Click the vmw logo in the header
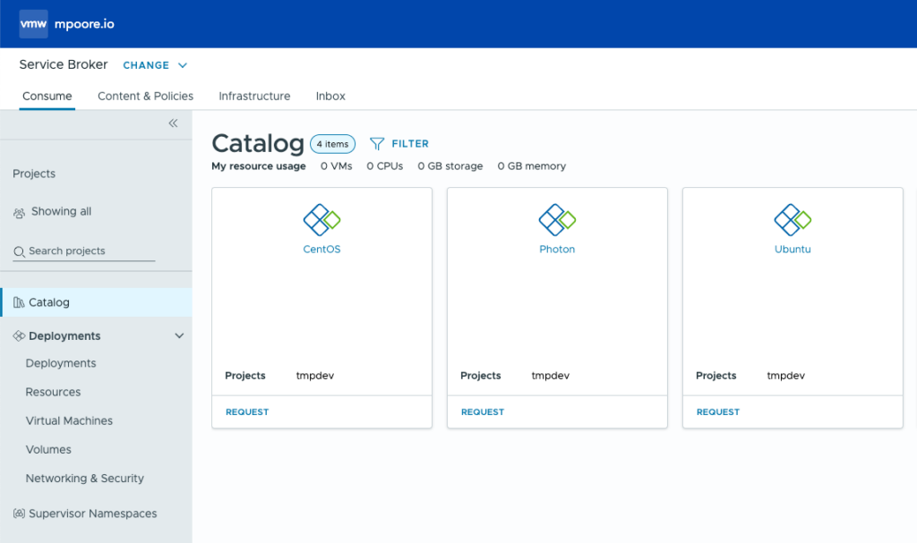The width and height of the screenshot is (917, 543). [33, 23]
